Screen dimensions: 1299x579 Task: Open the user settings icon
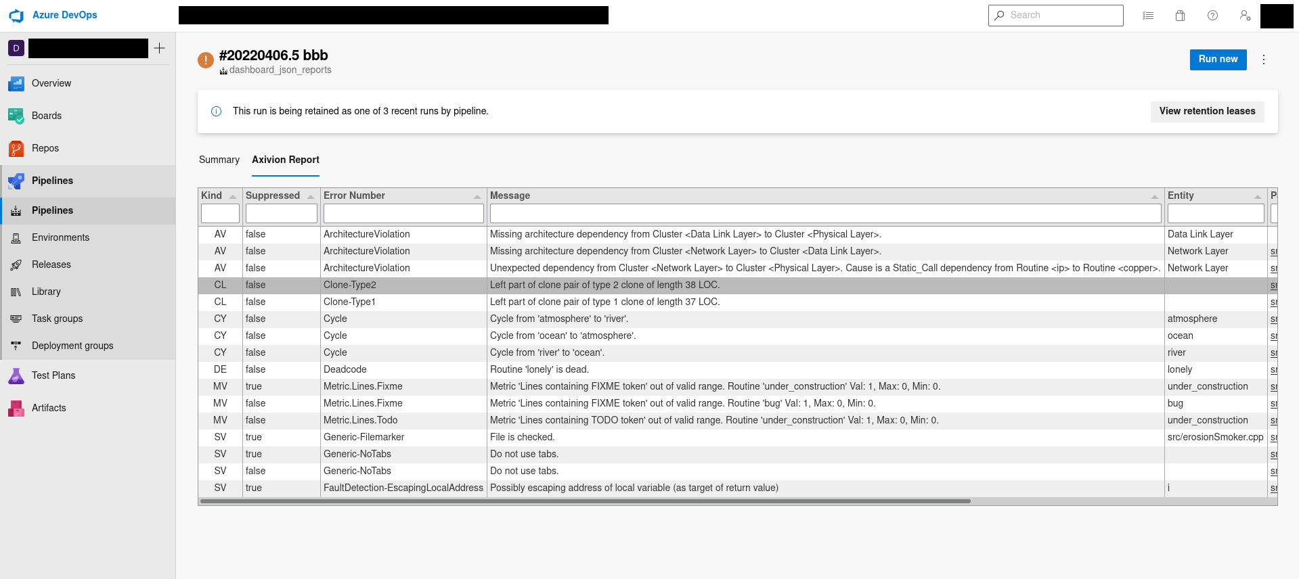click(1245, 16)
